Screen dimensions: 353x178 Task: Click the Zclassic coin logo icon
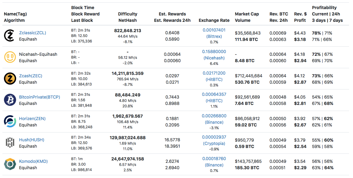pos(10,36)
